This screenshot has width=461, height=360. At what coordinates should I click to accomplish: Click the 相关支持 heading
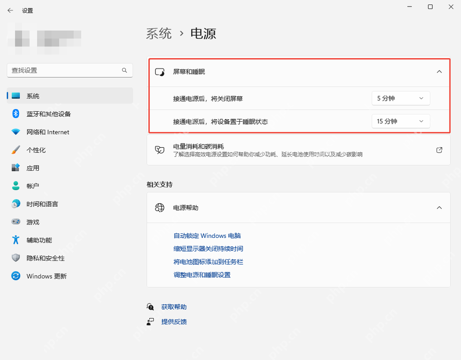(x=160, y=185)
